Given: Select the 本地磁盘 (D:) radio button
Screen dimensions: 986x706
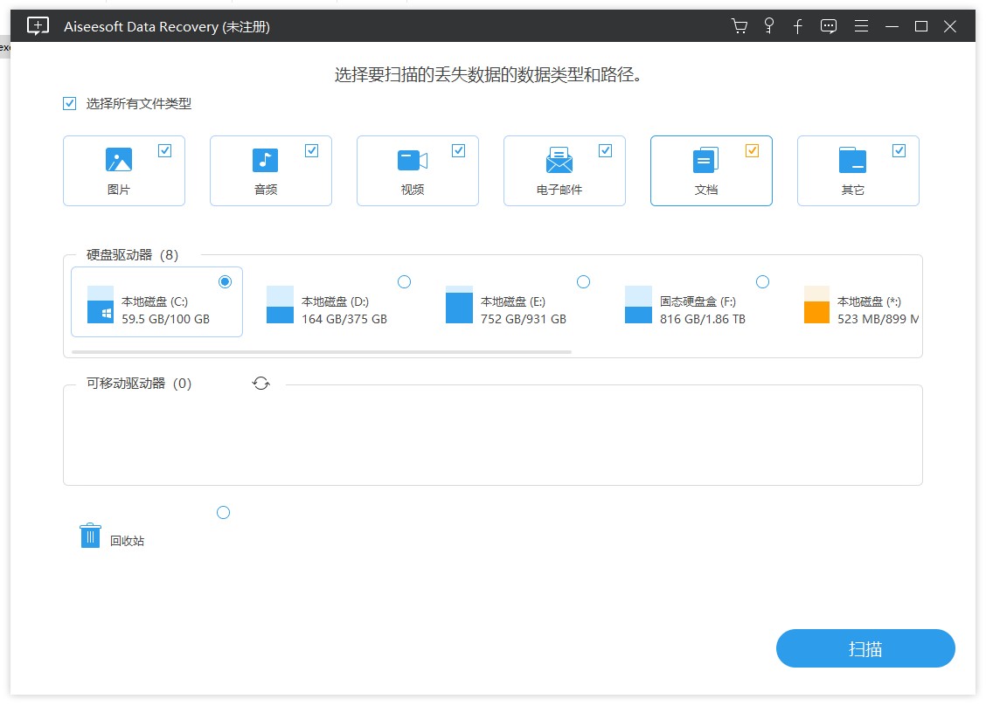Looking at the screenshot, I should tap(405, 281).
